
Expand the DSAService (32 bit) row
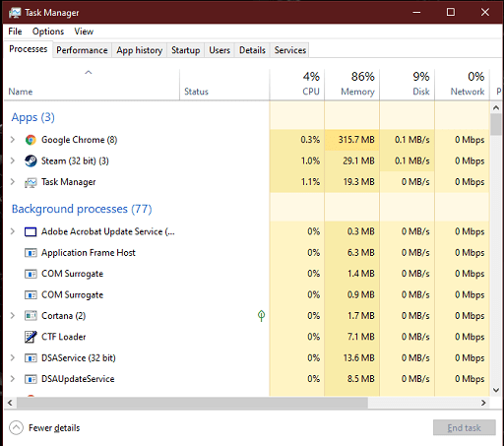coord(13,357)
